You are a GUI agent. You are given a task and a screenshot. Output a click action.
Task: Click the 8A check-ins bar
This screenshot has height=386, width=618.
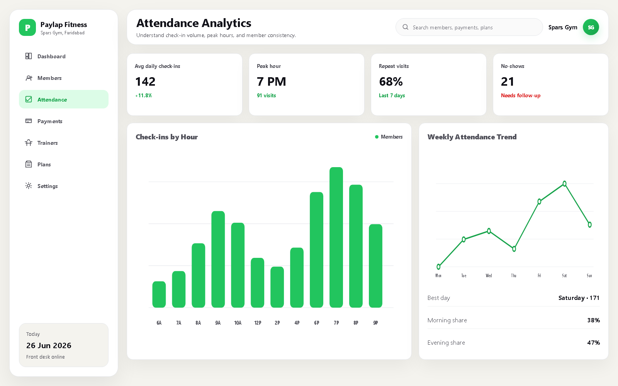(198, 276)
